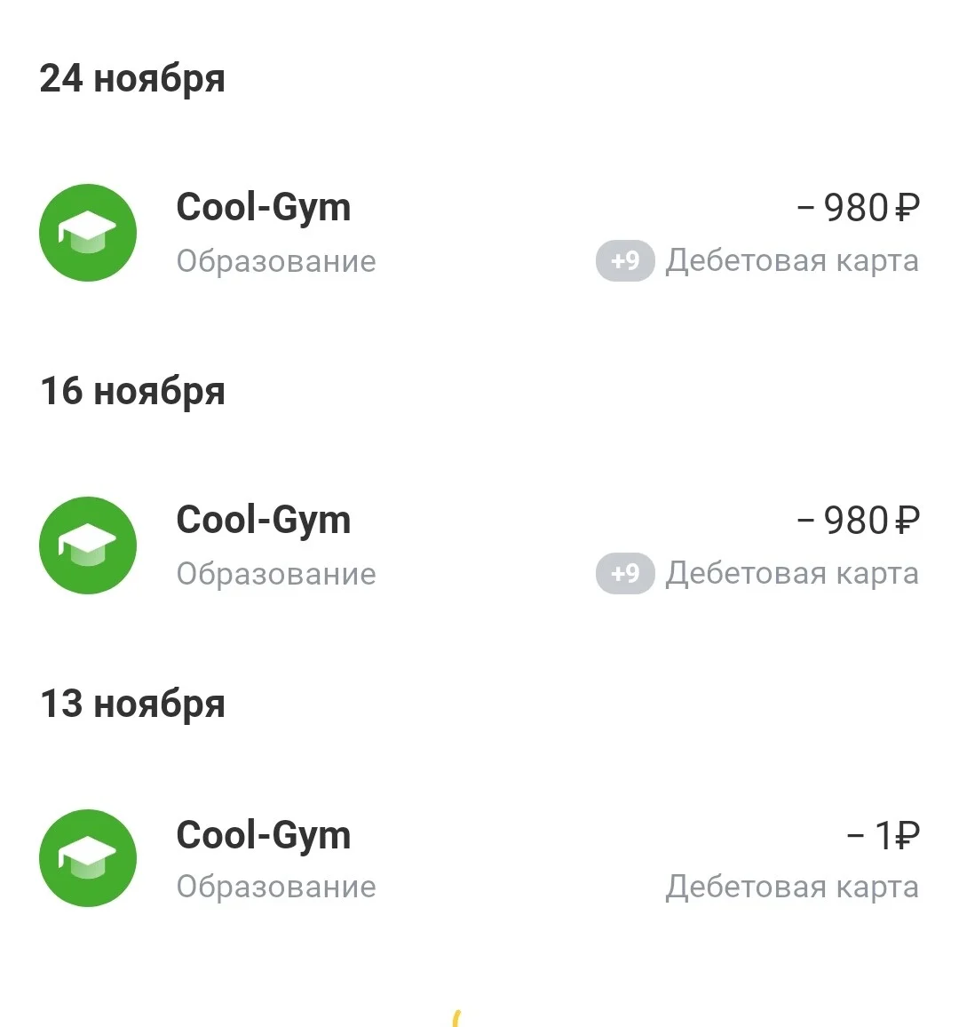Select the −980 ₽ amount on 16 ноября
This screenshot has width=959, height=1027.
point(858,520)
